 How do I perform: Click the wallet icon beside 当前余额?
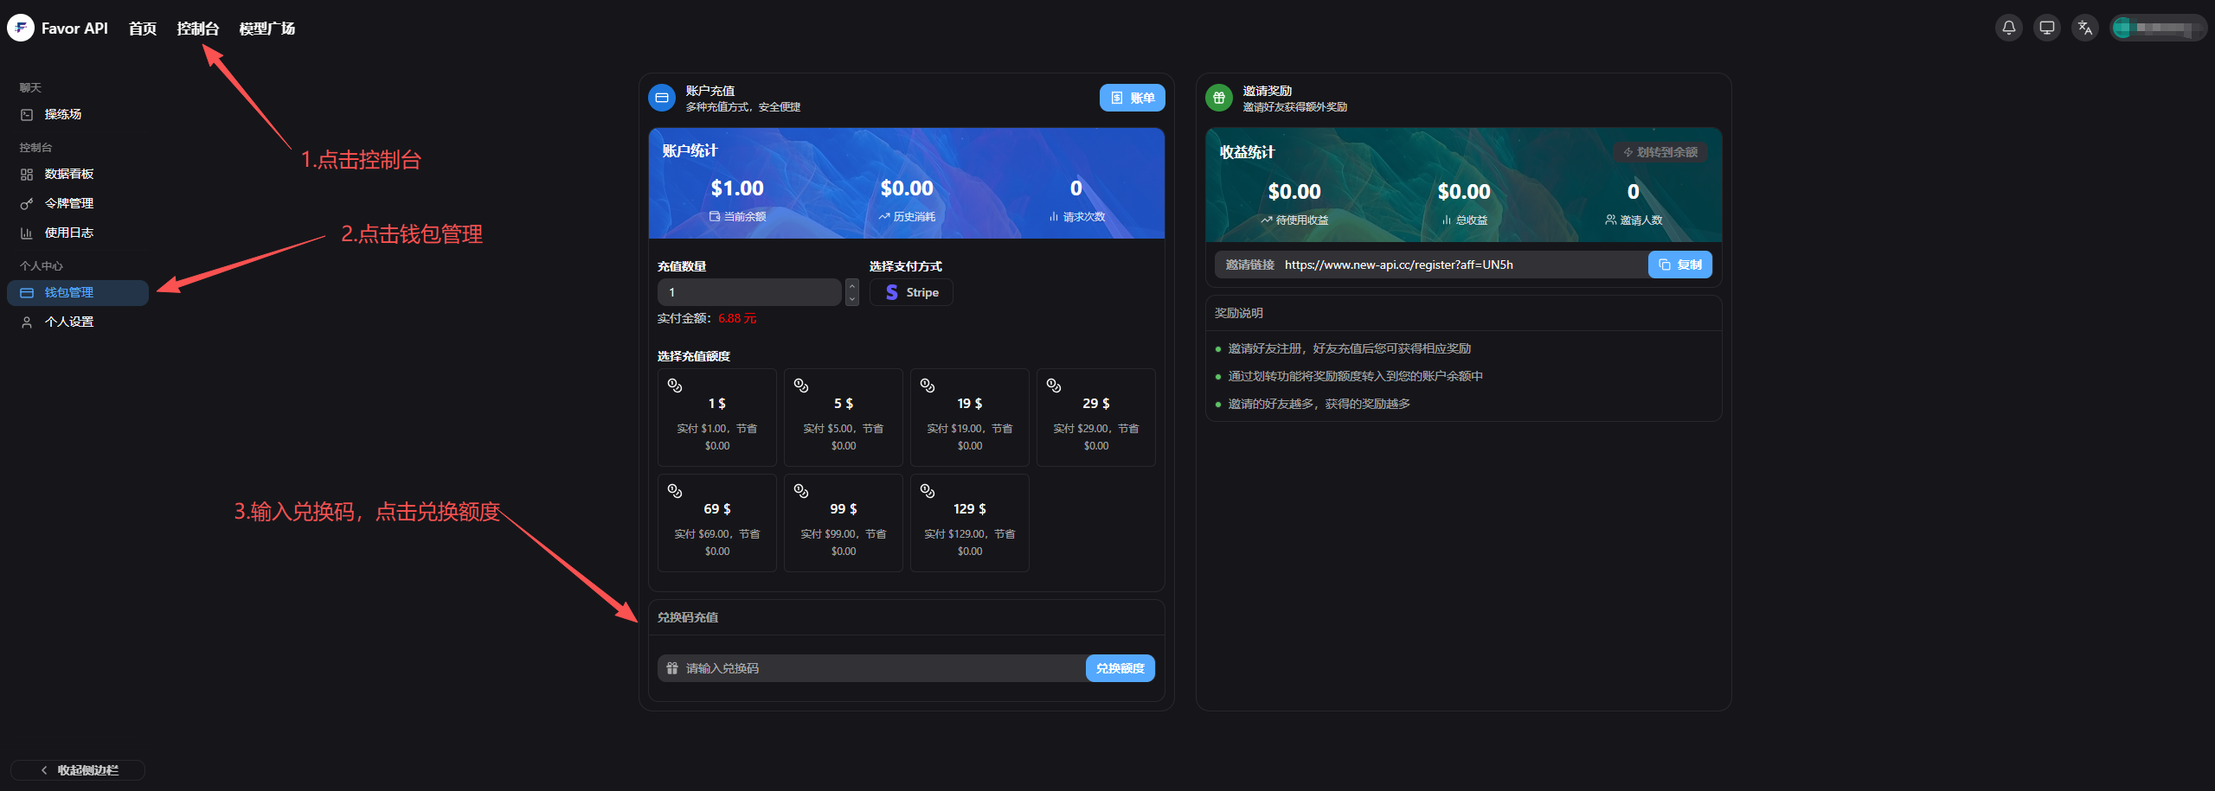tap(715, 216)
